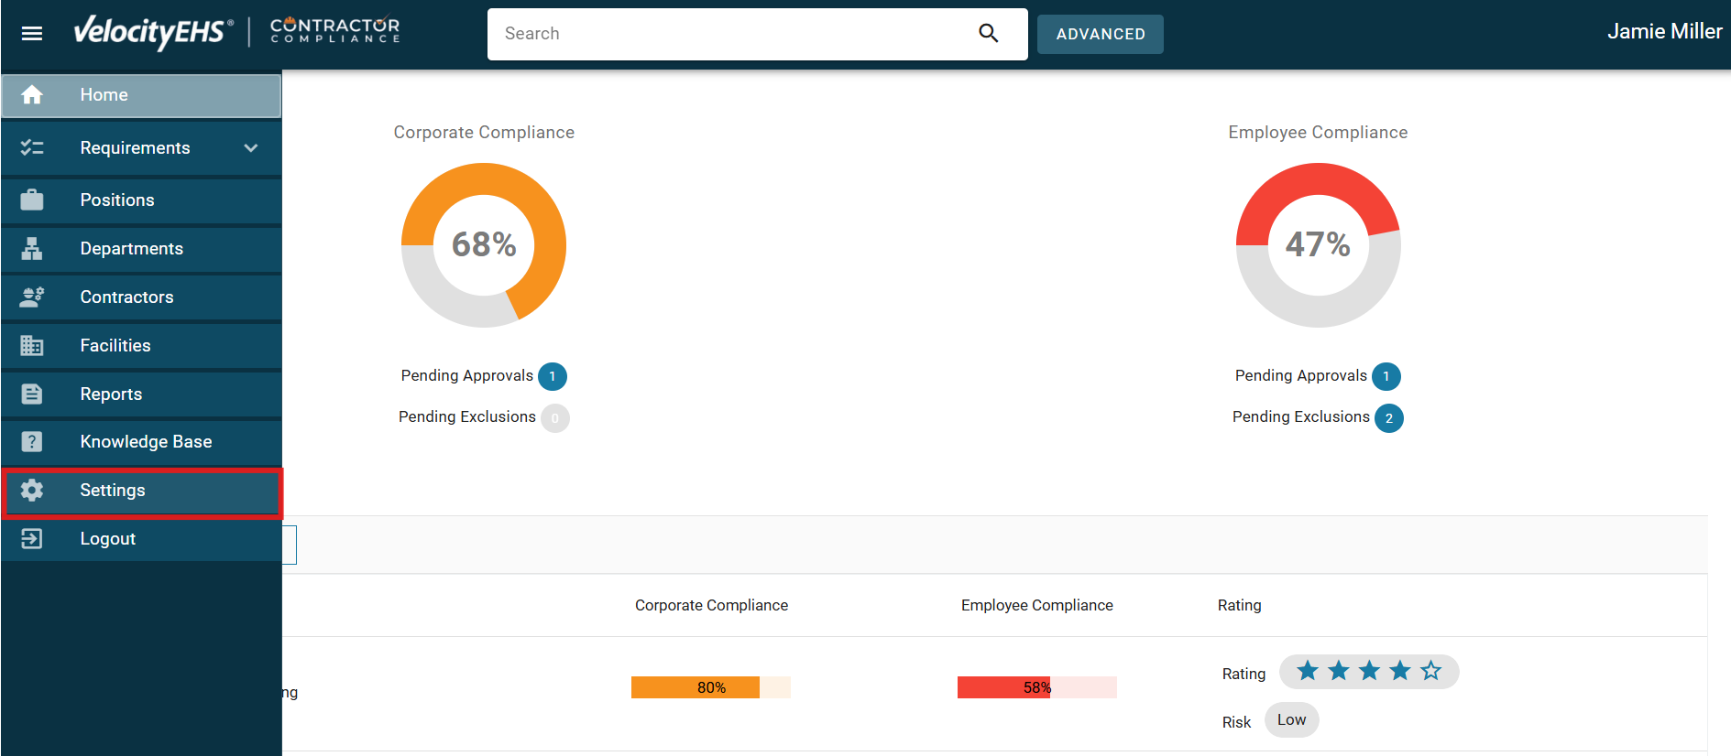Open the Requirements menu item
This screenshot has height=756, width=1731.
click(x=135, y=148)
